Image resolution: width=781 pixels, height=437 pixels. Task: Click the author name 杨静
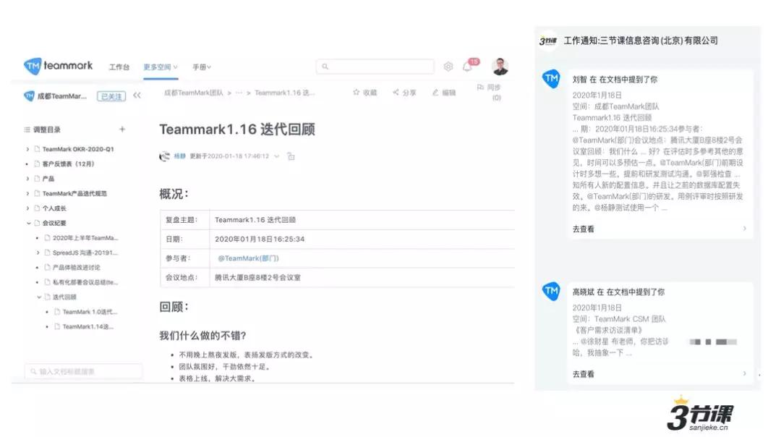pos(179,156)
